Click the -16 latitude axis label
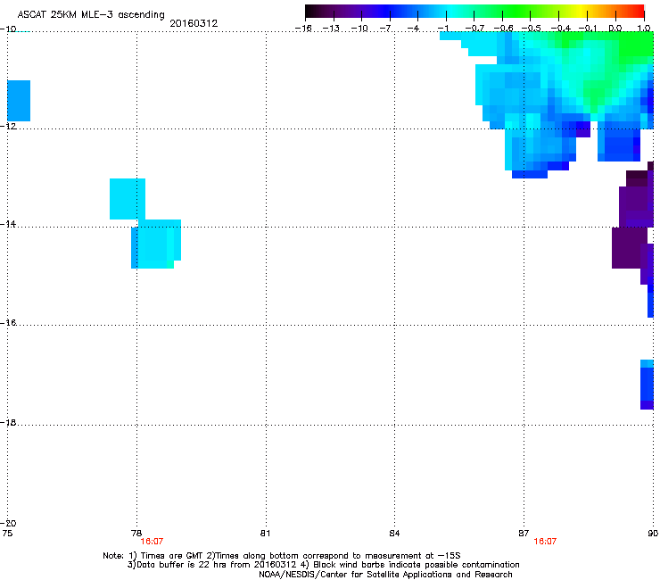This screenshot has width=660, height=580. tap(8, 323)
